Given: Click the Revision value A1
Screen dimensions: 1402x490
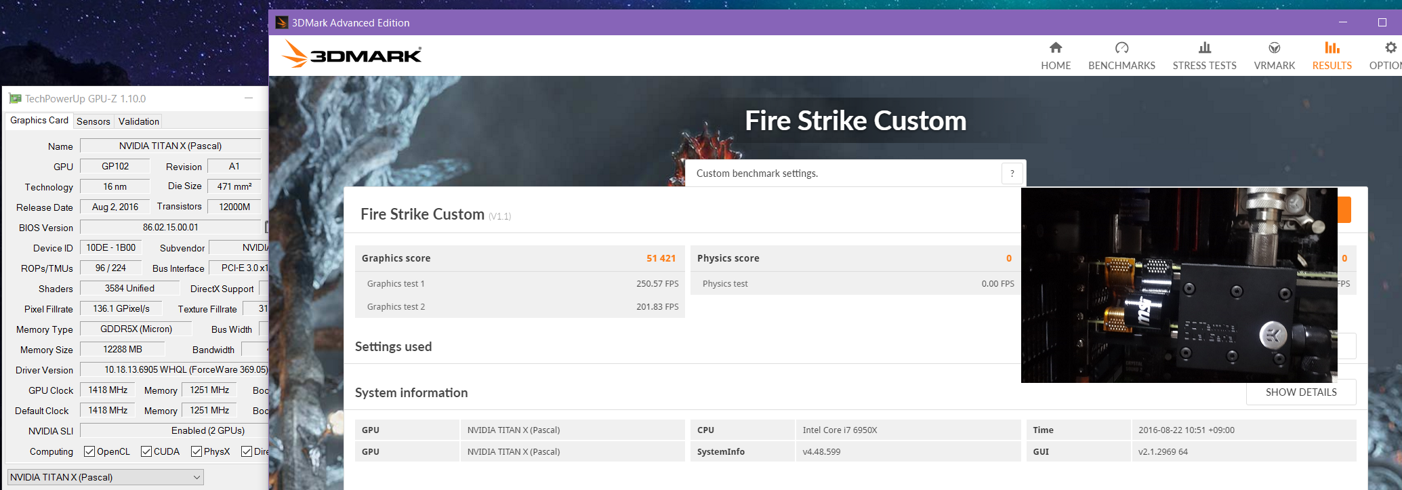Looking at the screenshot, I should click(234, 166).
